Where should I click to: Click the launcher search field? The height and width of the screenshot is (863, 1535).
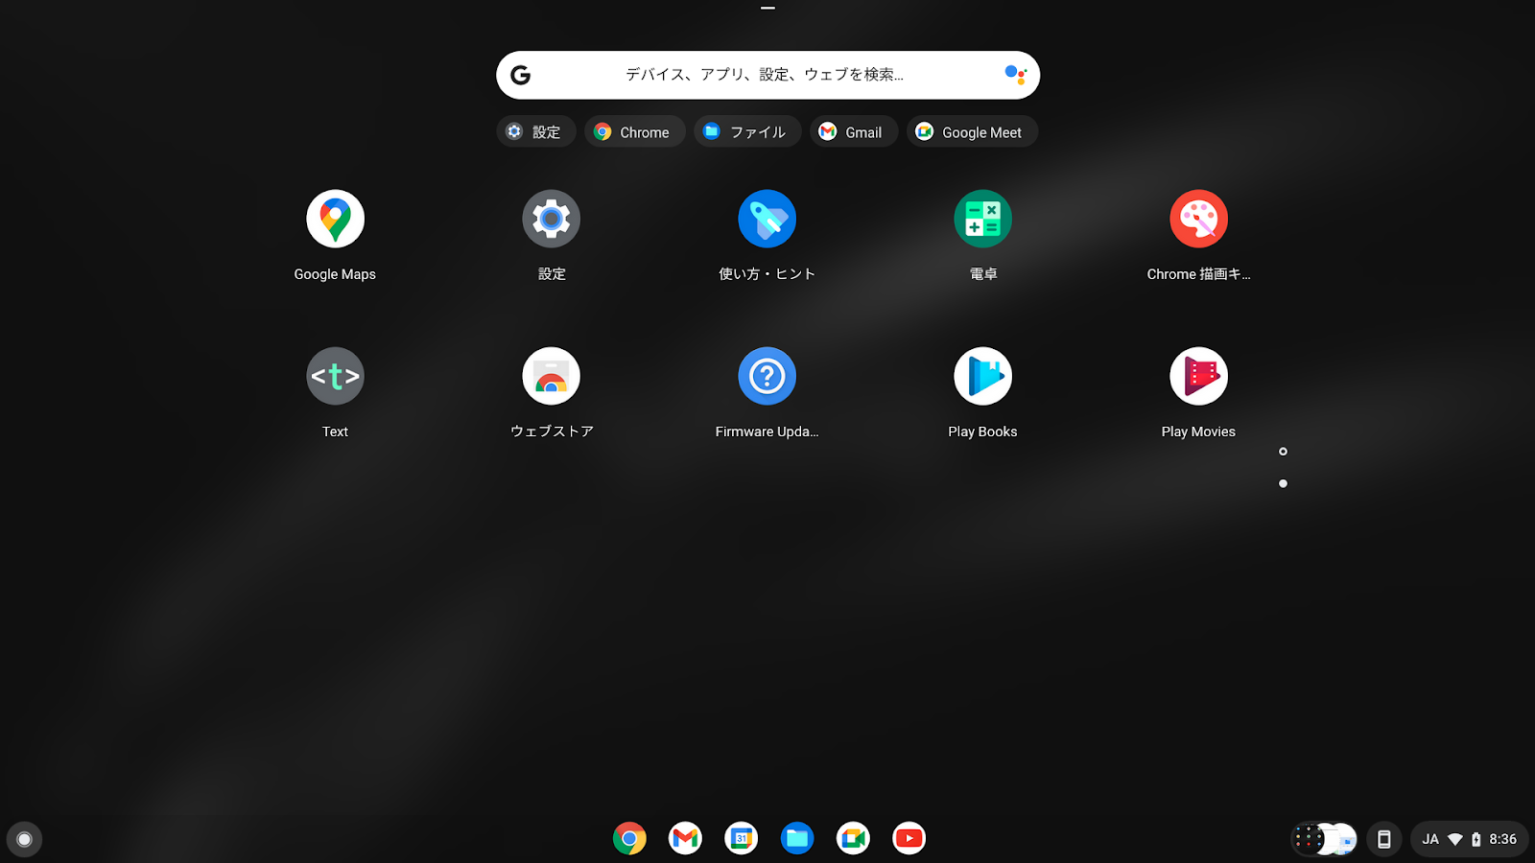pyautogui.click(x=767, y=75)
